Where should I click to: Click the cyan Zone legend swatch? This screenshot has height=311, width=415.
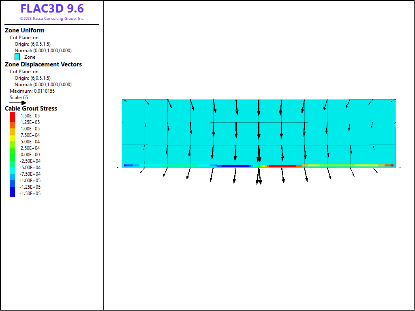[17, 57]
